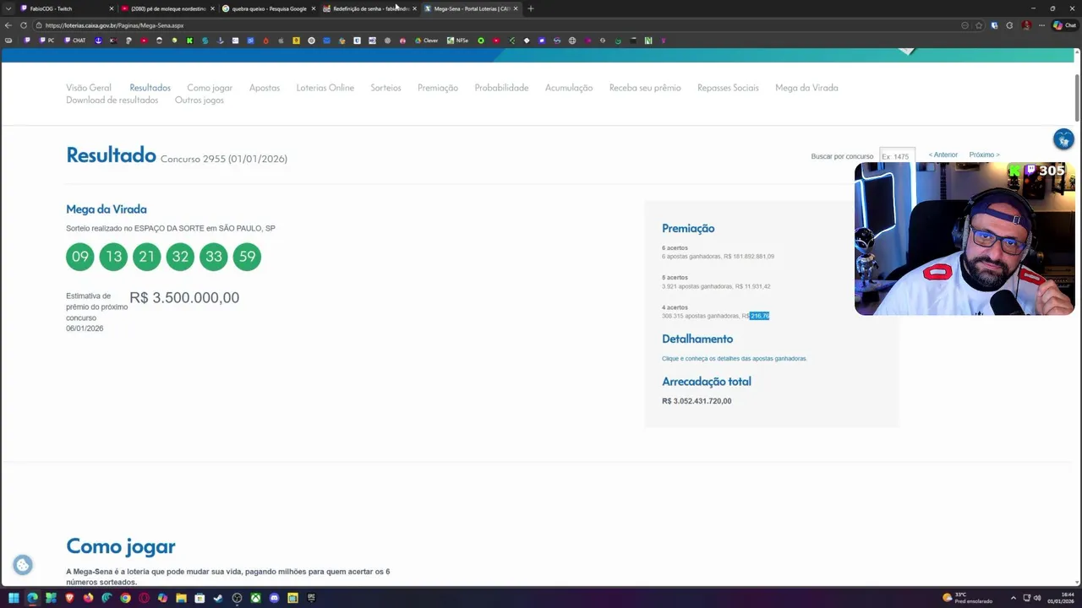Show hidden system tray icons
The width and height of the screenshot is (1082, 608).
[1014, 599]
